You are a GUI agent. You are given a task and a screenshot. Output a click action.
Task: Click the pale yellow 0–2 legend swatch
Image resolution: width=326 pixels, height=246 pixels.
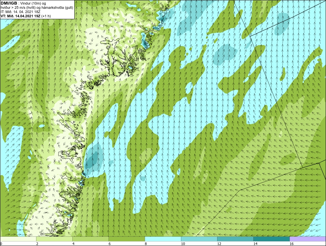18,239
